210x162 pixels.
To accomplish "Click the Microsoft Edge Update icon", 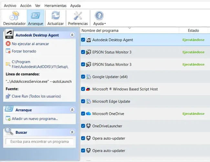I will (x=89, y=101).
